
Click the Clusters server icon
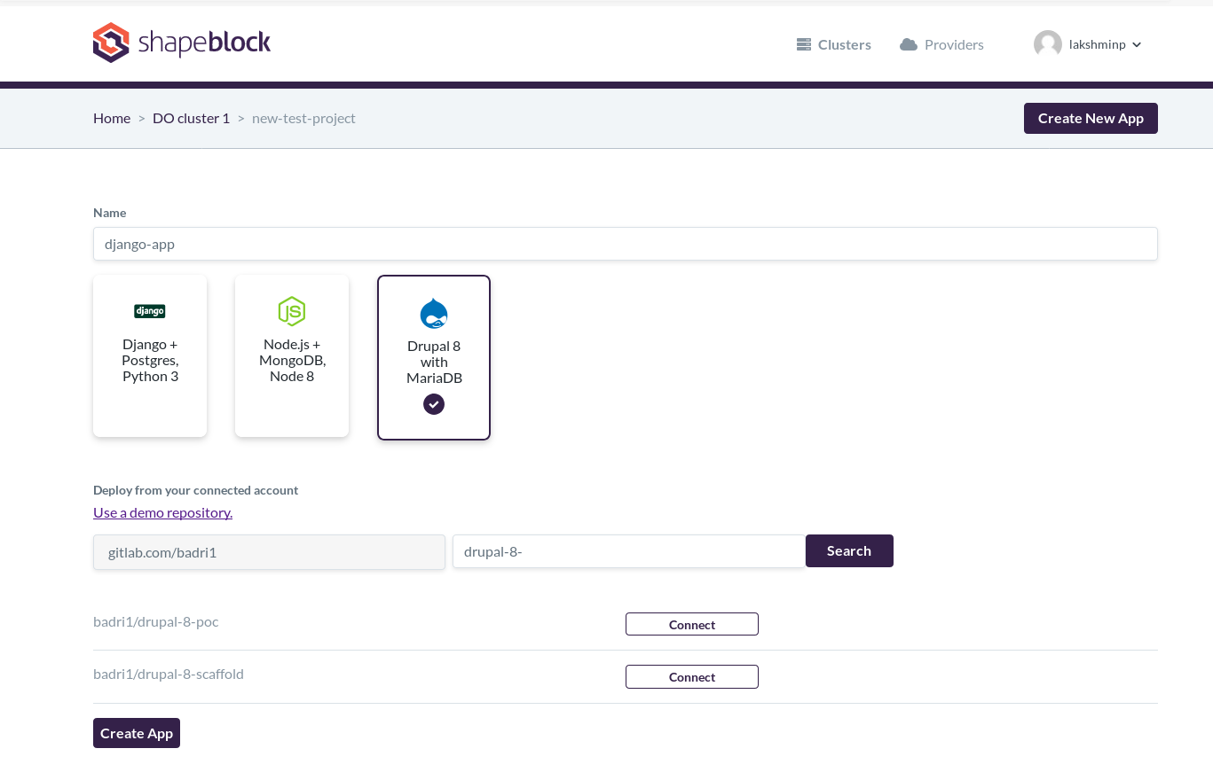coord(804,44)
